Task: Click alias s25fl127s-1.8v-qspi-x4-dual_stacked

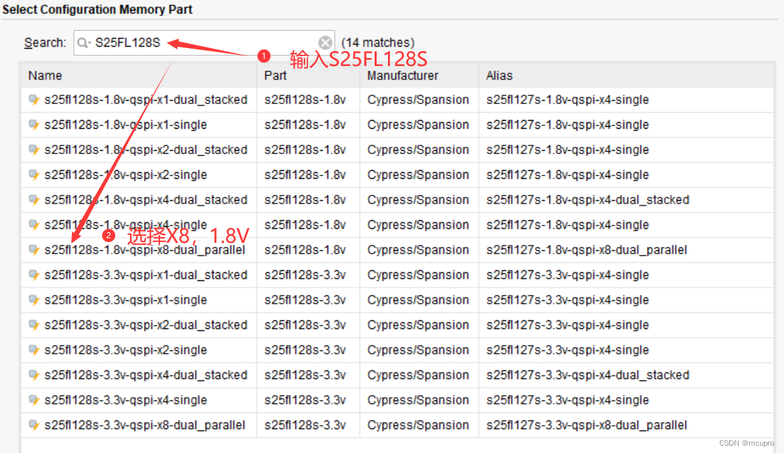Action: pos(587,199)
